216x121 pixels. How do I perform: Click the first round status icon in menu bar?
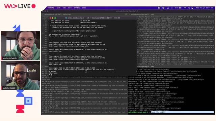159,8
